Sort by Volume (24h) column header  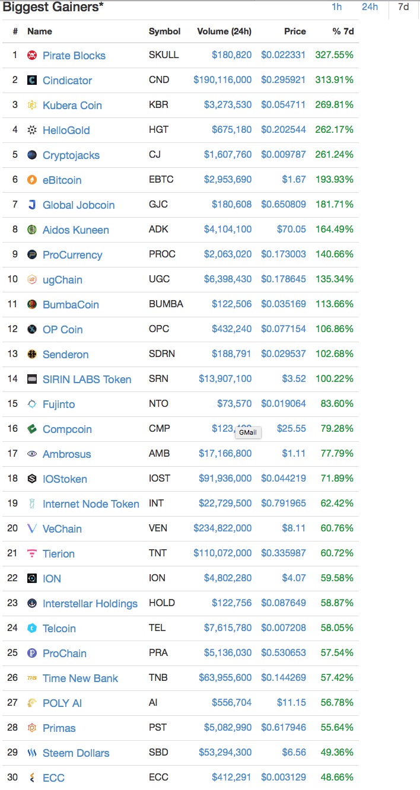[x=224, y=31]
